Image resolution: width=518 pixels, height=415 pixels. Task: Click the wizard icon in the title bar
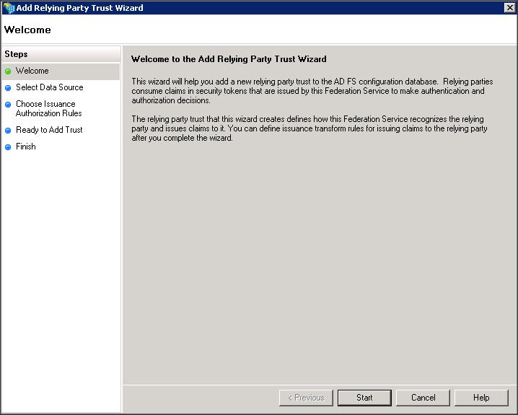[x=9, y=8]
